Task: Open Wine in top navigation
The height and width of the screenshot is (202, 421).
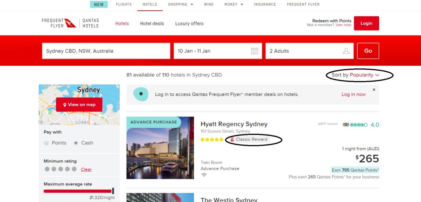Action: click(209, 4)
